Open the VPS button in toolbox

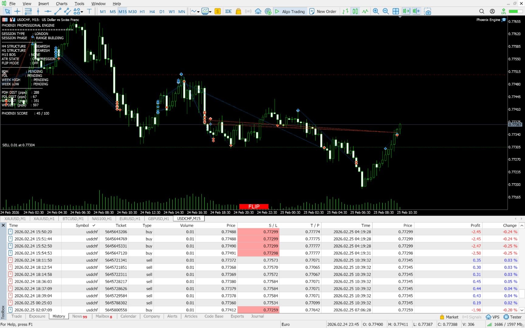click(492, 317)
